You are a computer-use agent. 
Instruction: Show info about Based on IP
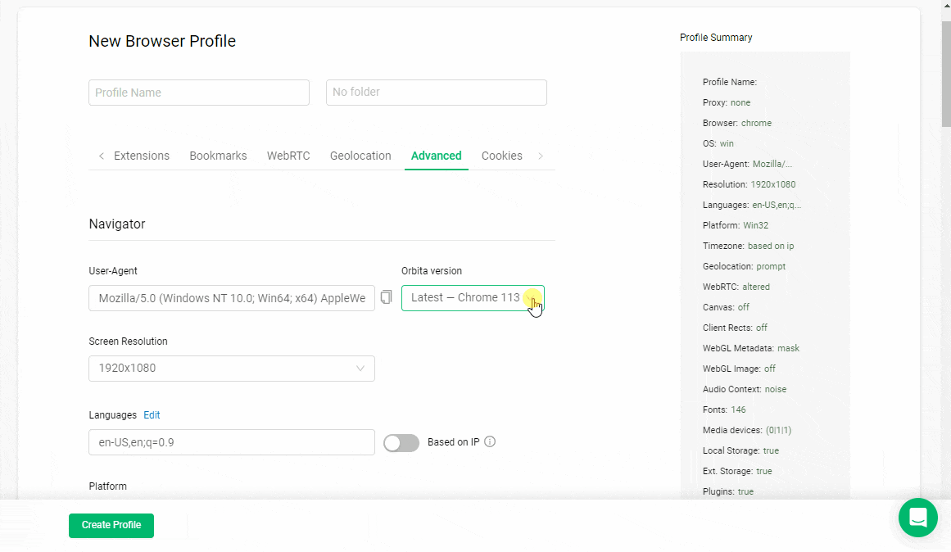point(490,441)
